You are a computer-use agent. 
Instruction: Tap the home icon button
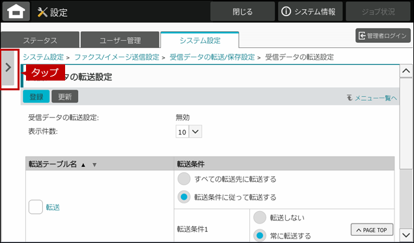coord(16,11)
